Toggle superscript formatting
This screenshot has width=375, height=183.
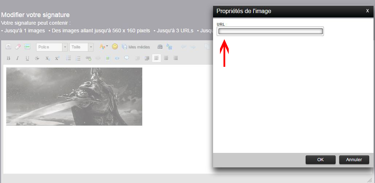(57, 58)
